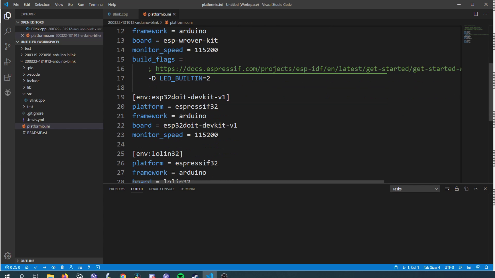
Task: Click Ln 1, Col 1 to go to line
Action: 411,267
